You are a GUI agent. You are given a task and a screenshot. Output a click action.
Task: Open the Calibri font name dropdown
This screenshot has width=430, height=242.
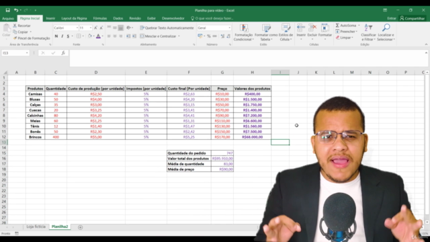[77, 28]
